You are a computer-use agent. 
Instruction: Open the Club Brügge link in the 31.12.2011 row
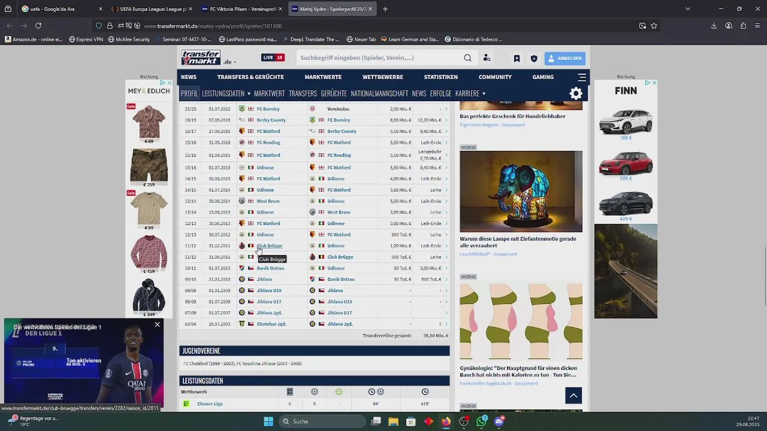pyautogui.click(x=269, y=245)
